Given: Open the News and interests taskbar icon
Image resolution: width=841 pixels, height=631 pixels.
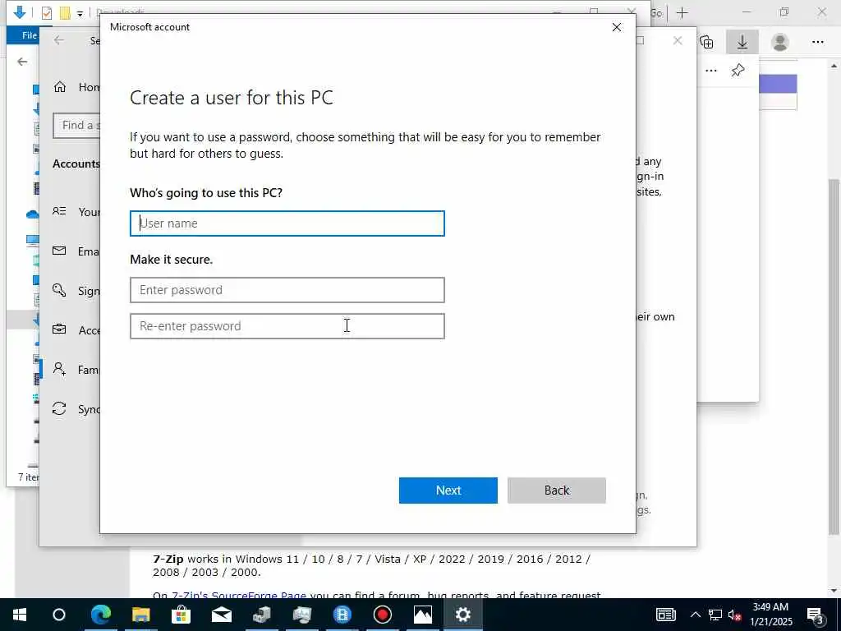Looking at the screenshot, I should click(665, 615).
